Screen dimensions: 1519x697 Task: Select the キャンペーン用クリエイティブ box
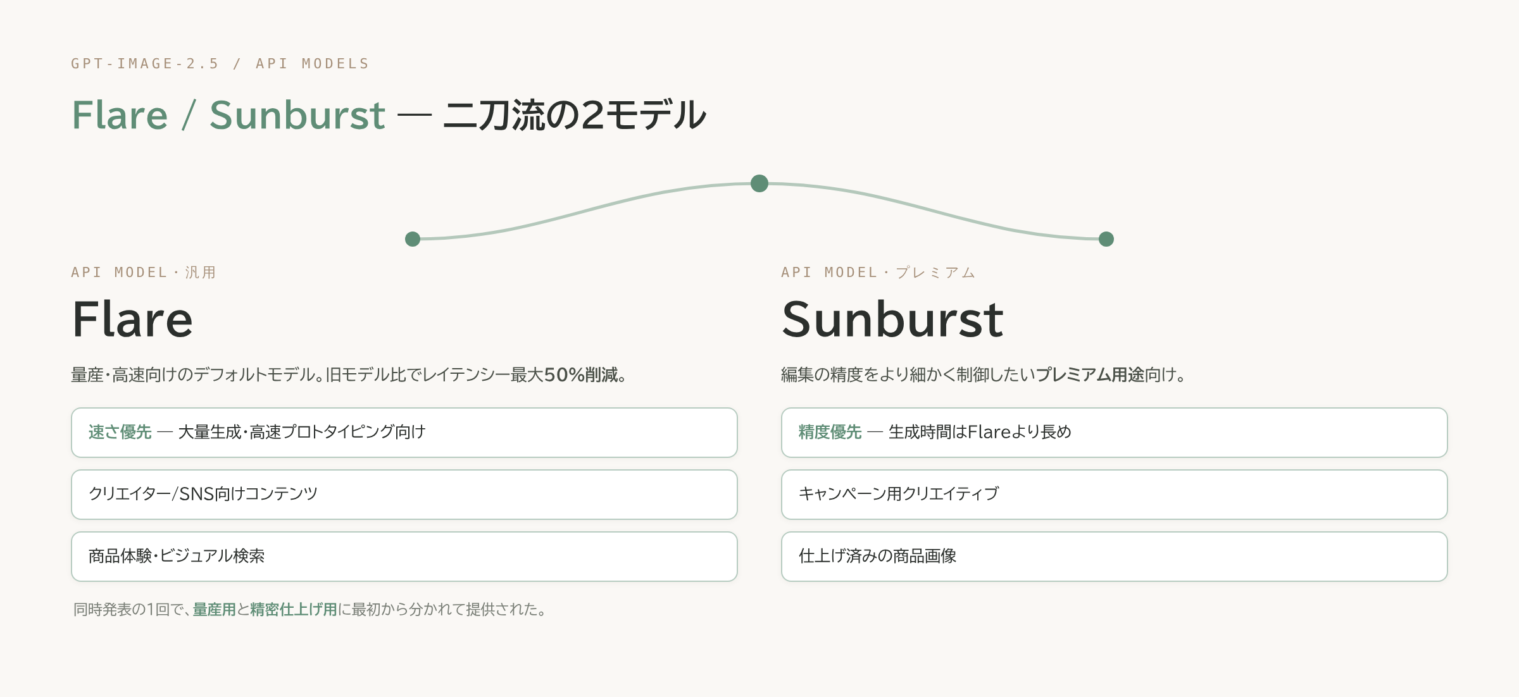(x=1115, y=495)
